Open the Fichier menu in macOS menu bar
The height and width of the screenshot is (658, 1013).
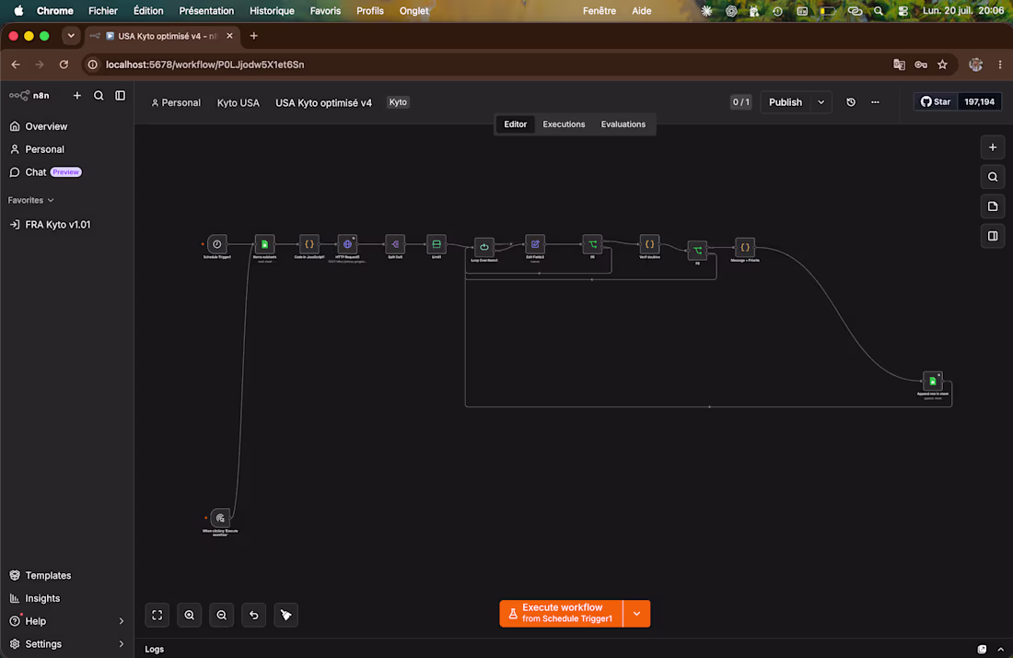[103, 10]
